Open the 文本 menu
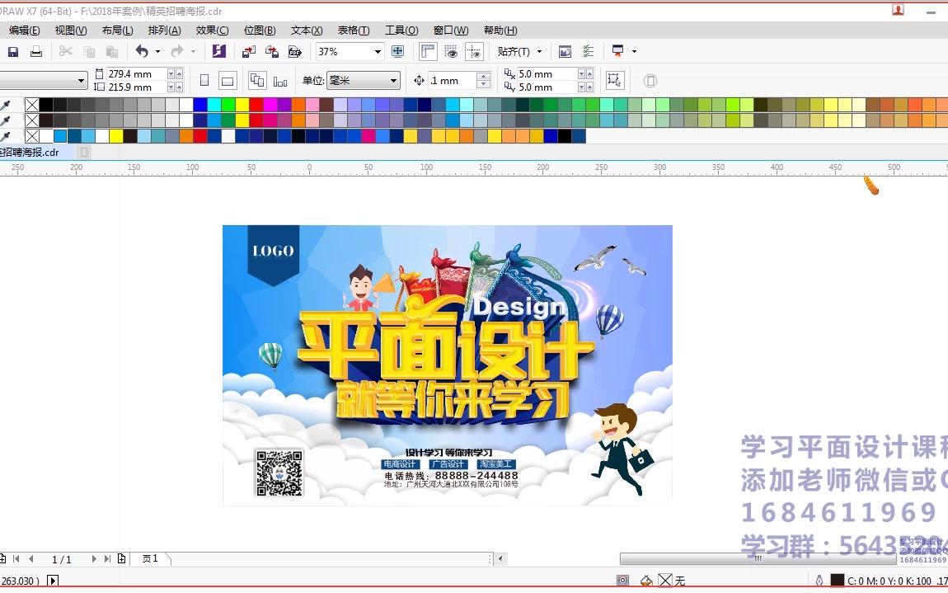This screenshot has height=593, width=948. coord(306,31)
